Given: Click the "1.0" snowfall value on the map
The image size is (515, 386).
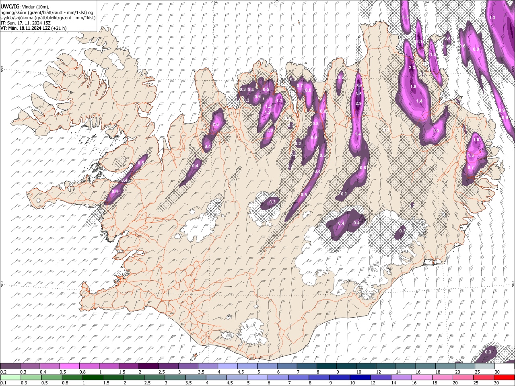Looking at the screenshot, I should (x=436, y=131).
